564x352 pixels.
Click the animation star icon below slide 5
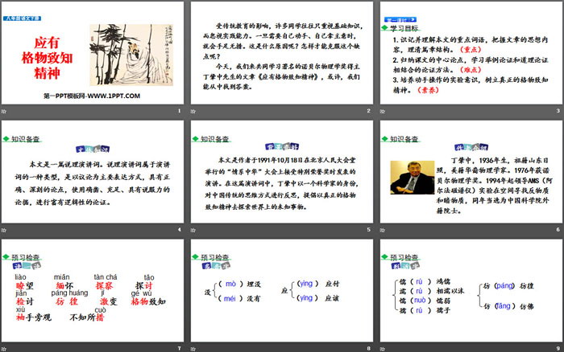tap(193, 230)
